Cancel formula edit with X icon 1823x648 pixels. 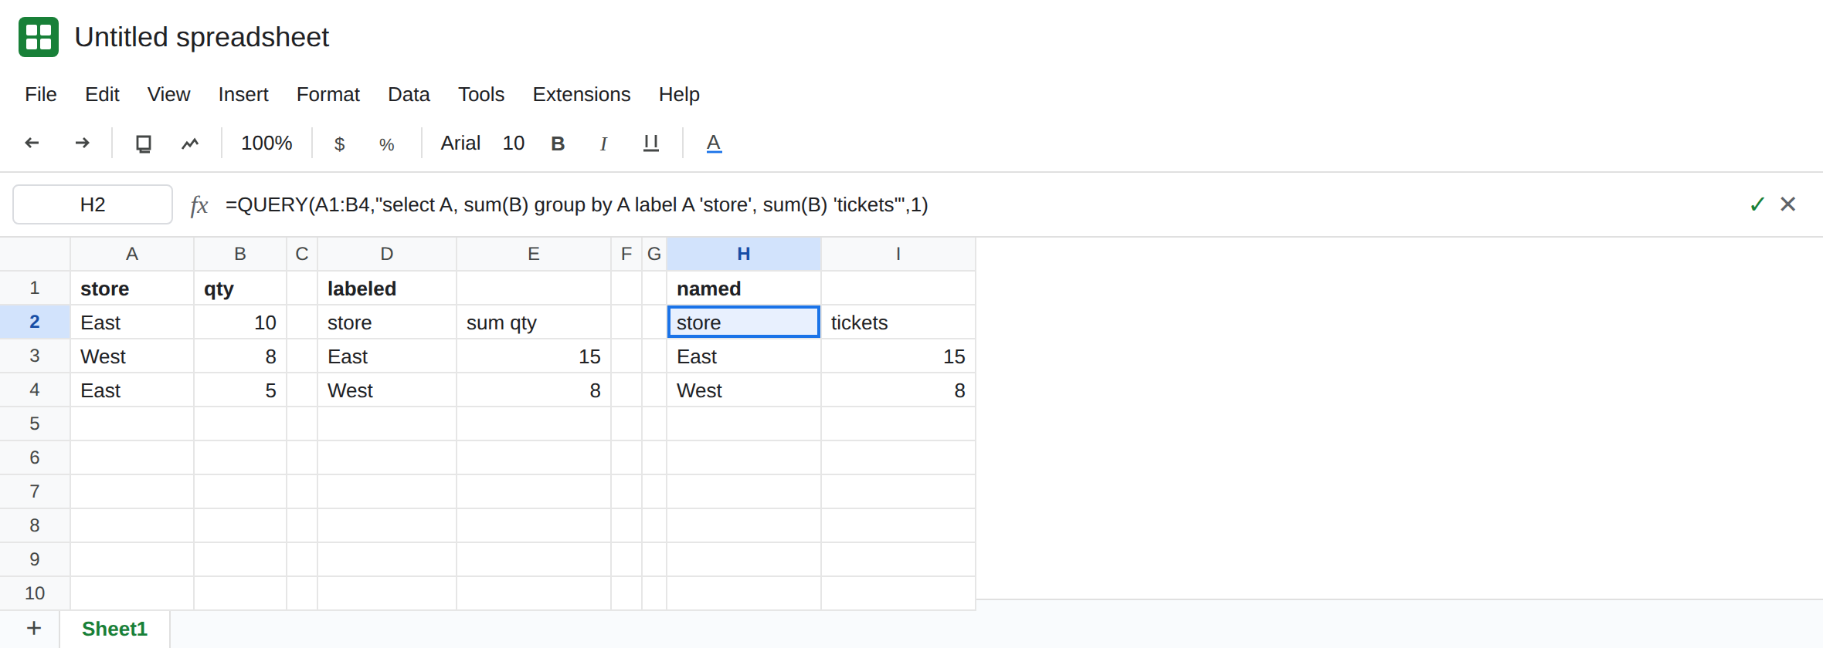tap(1787, 204)
